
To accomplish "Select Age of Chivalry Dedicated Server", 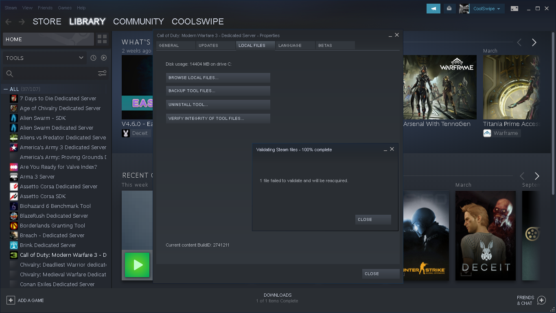I will [x=60, y=108].
